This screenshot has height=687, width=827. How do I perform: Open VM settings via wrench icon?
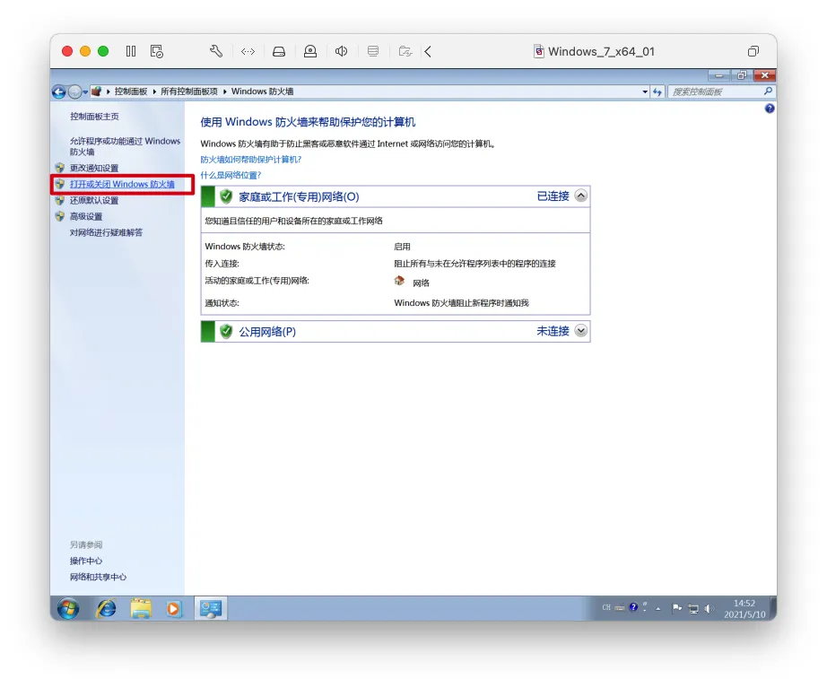(x=215, y=51)
